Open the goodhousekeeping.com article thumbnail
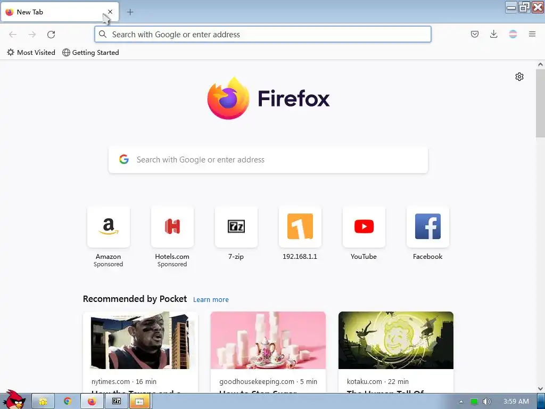The image size is (545, 409). pos(268,340)
